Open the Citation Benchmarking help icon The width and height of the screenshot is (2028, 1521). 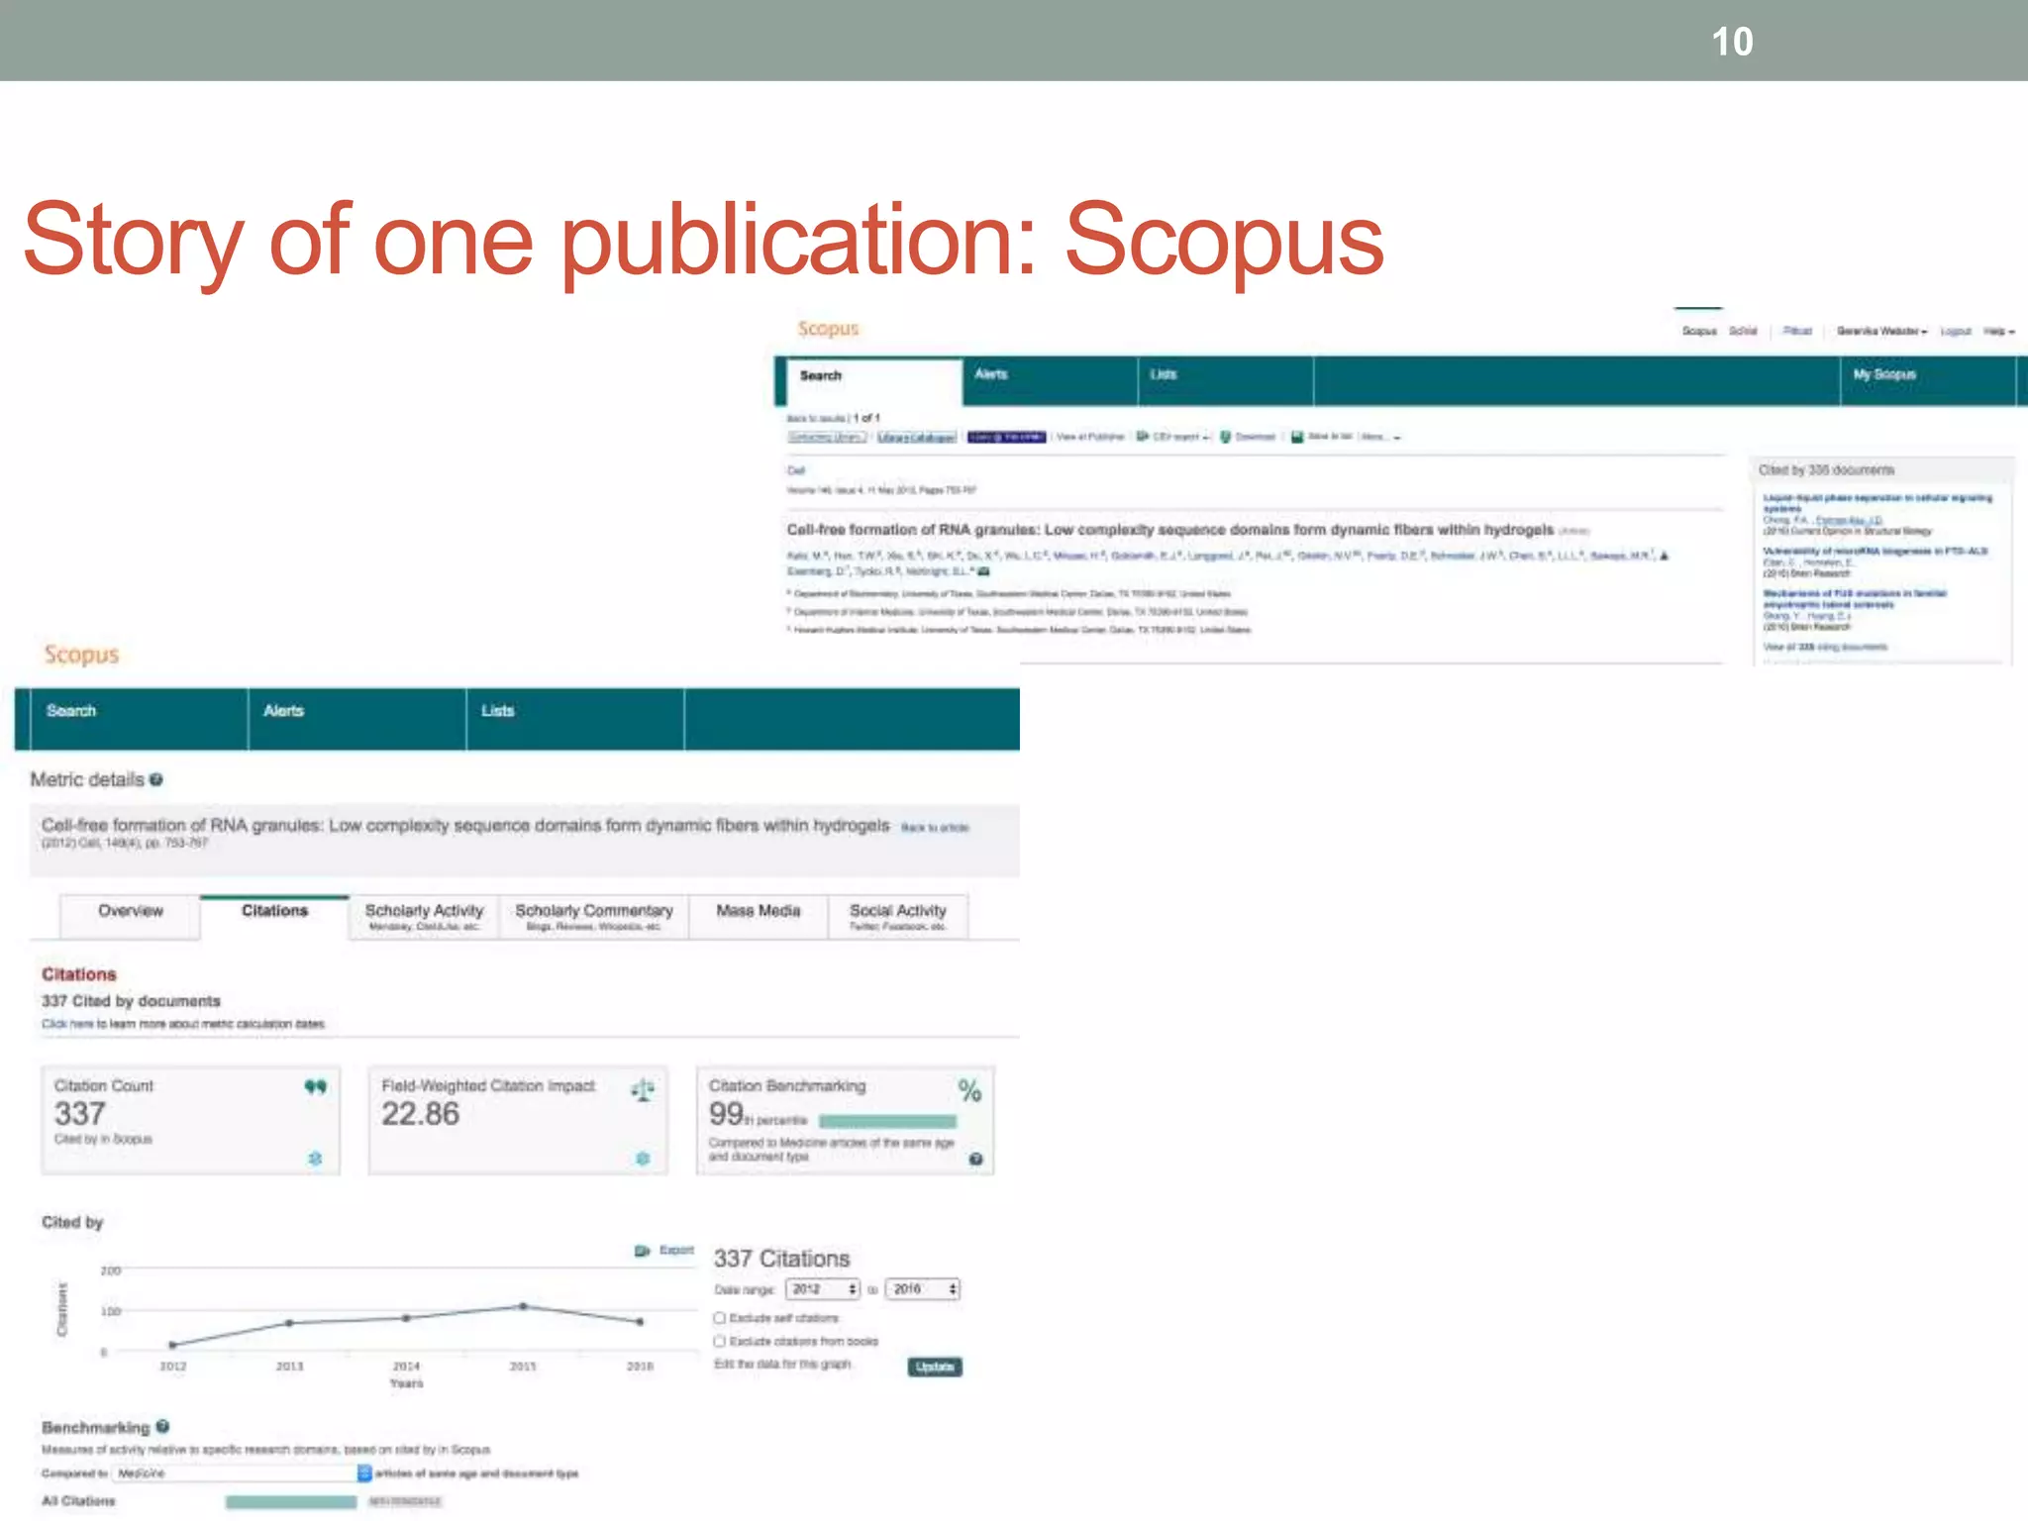(975, 1159)
